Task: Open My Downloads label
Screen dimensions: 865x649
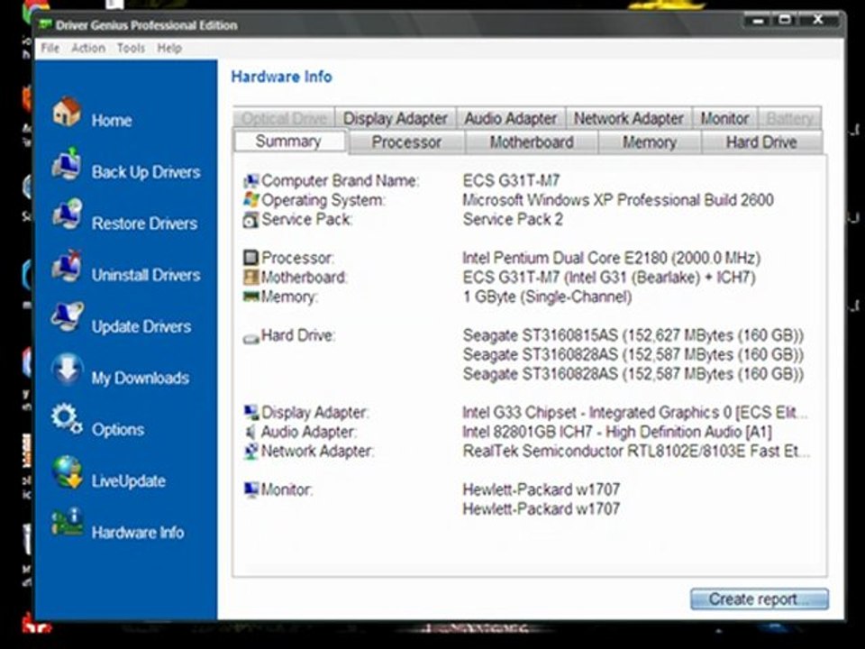Action: point(141,378)
